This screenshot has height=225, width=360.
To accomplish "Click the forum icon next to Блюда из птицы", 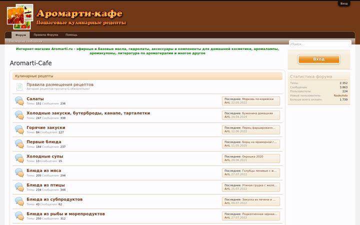I will [19, 187].
